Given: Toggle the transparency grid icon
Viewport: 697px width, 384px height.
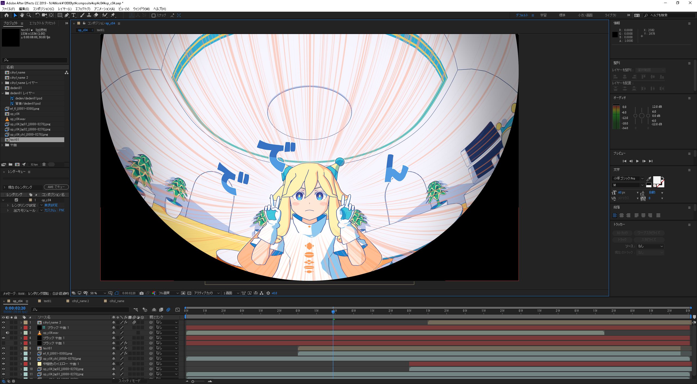Looking at the screenshot, I should [x=189, y=293].
